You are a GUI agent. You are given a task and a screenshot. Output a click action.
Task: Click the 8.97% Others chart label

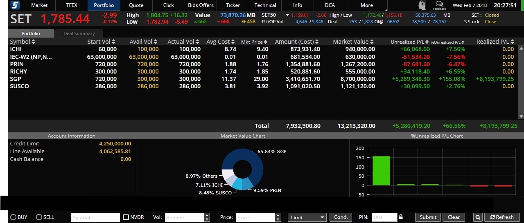point(201,176)
